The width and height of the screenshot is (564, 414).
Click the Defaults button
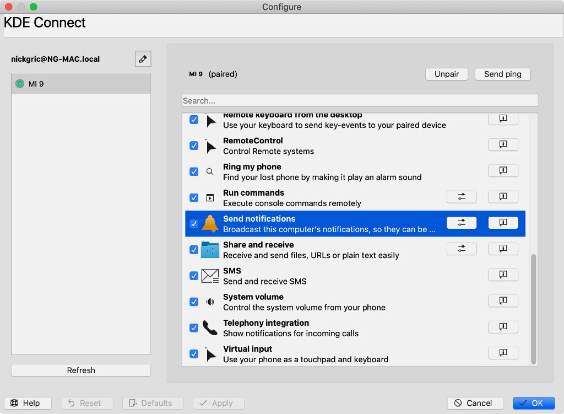153,403
